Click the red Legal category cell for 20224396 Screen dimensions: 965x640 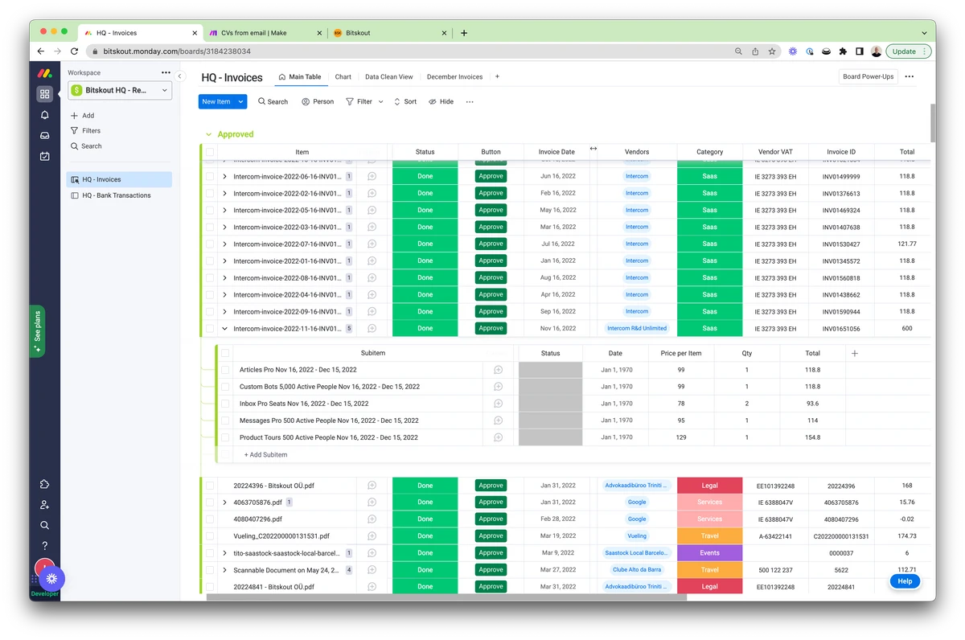click(x=709, y=486)
